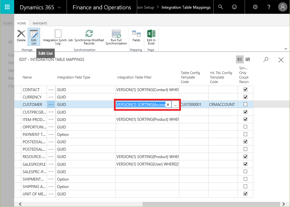
Task: Check sync-only-coupled for PAYMENT T... row
Action: pyautogui.click(x=246, y=134)
